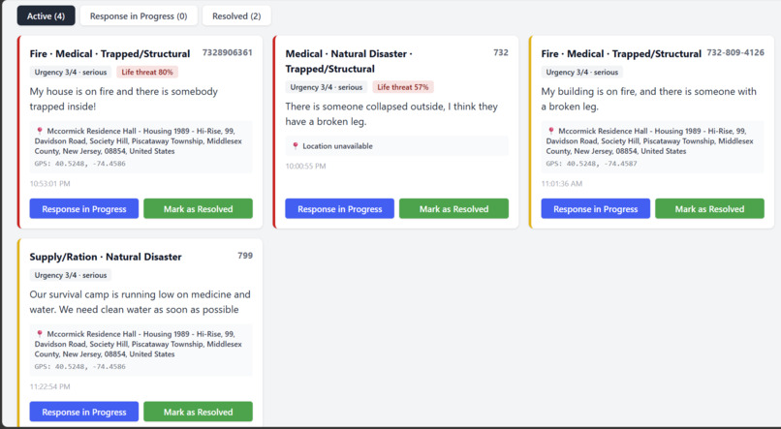Image resolution: width=781 pixels, height=429 pixels.
Task: Open the Response in Progress (0) tab
Action: coord(139,15)
